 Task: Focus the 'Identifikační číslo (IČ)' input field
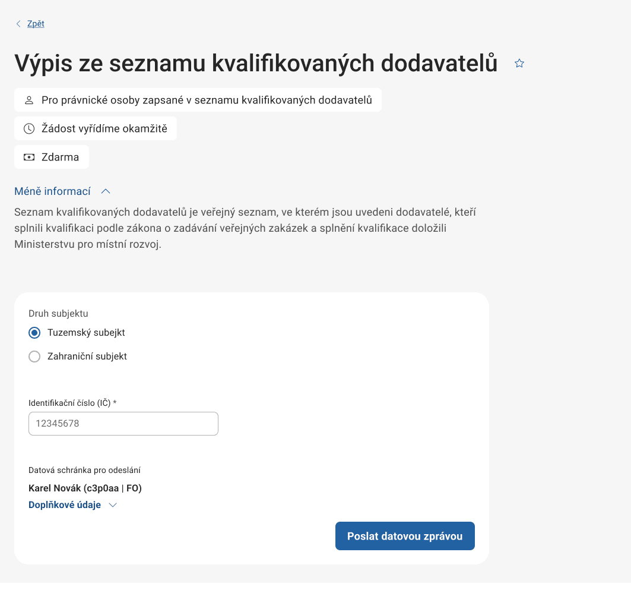(x=123, y=424)
